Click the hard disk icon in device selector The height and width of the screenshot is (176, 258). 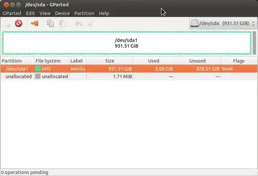coord(194,23)
